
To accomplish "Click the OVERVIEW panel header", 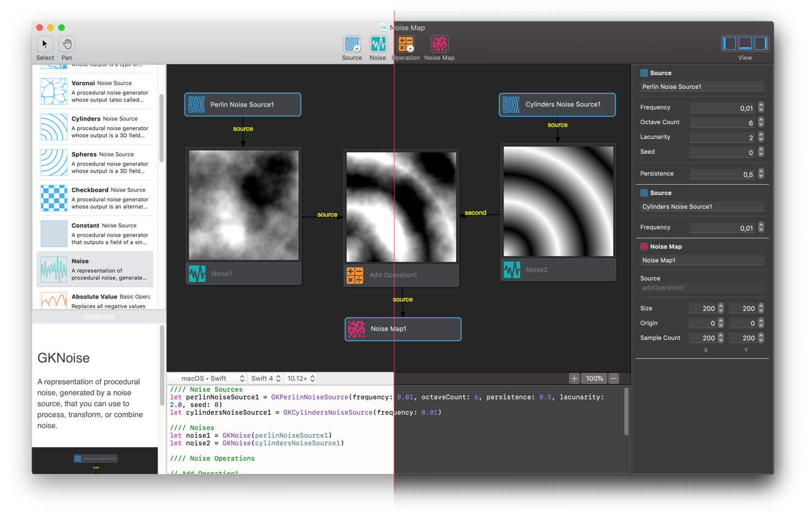I will [99, 317].
